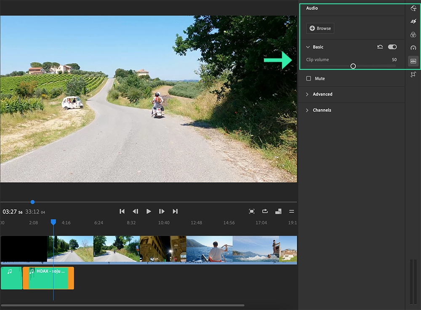Select the Audio panel icon
Viewport: 421px width, 310px height.
tap(414, 61)
